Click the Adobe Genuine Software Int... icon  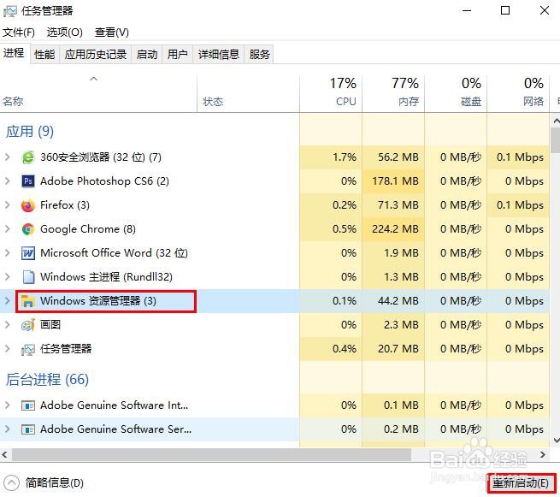[x=28, y=405]
